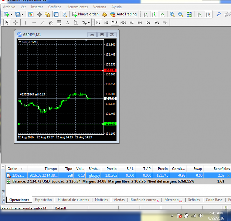Select the cursor arrow tool

tap(7, 23)
